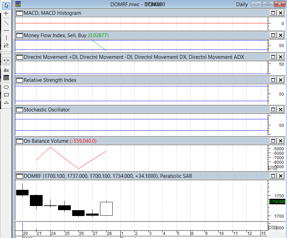
Task: Click the Money Flow Index value (0.02877)
Action: (x=98, y=35)
